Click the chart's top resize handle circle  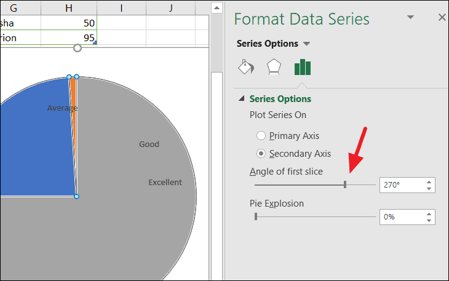[x=77, y=48]
